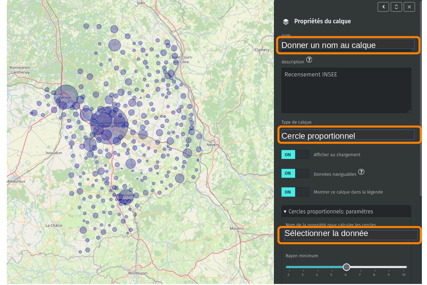This screenshot has height=285, width=427.
Task: Click the Propriétés du calque panel title
Action: pyautogui.click(x=322, y=21)
